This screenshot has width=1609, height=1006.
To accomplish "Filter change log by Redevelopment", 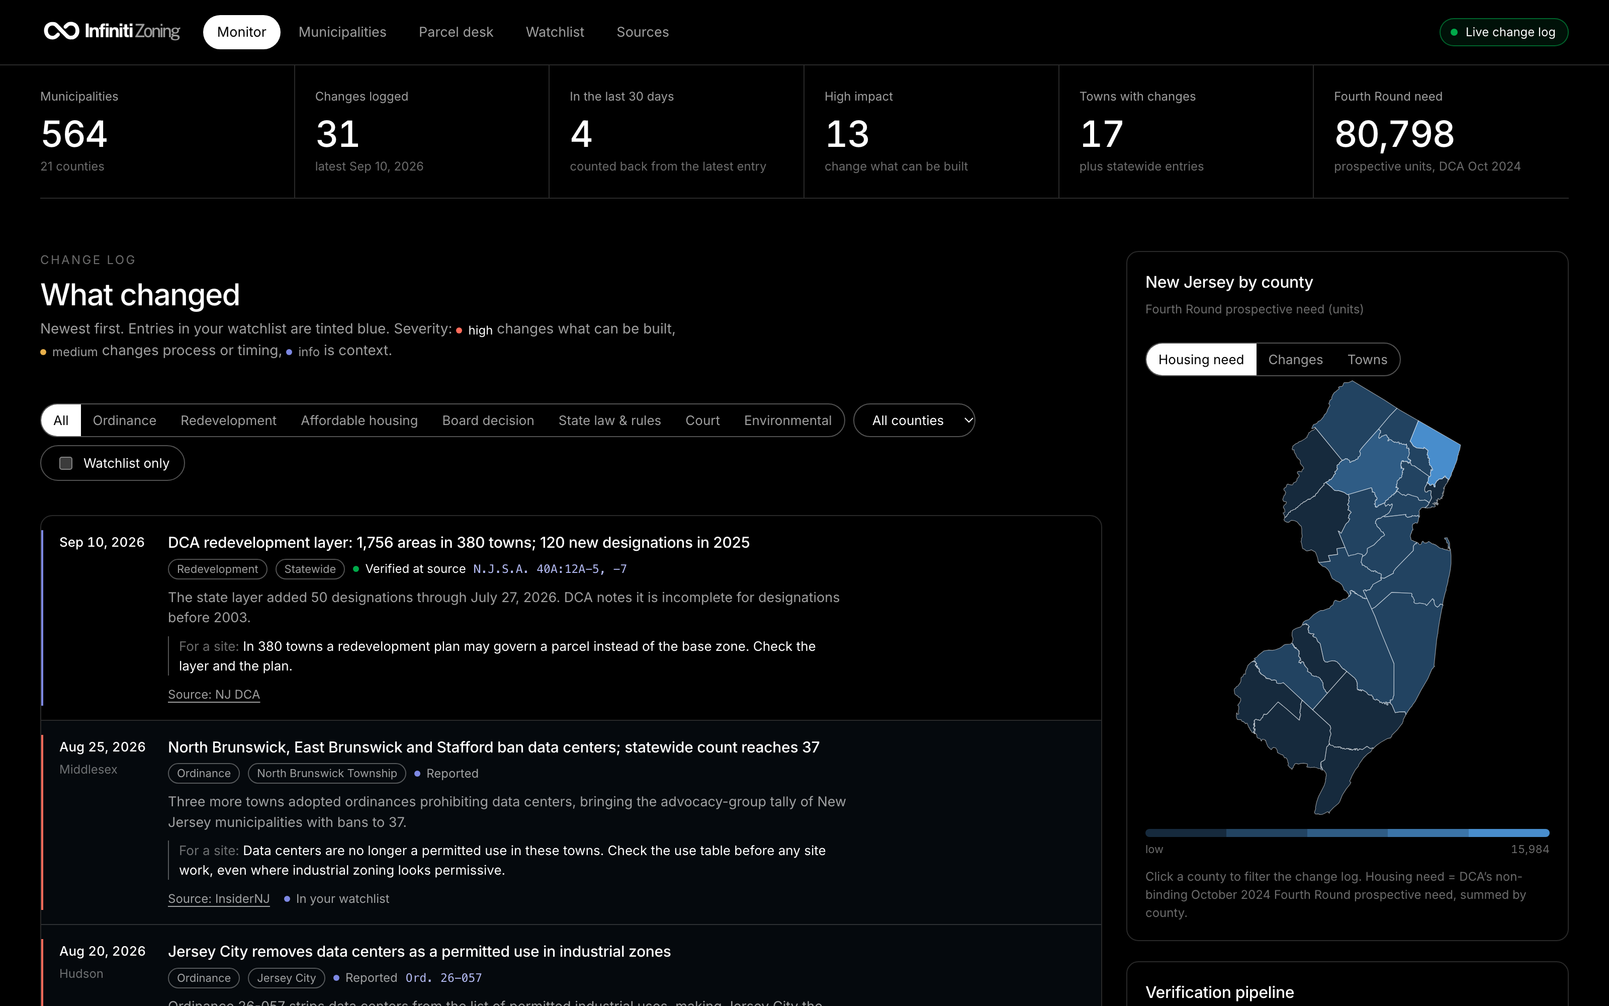I will coord(228,421).
